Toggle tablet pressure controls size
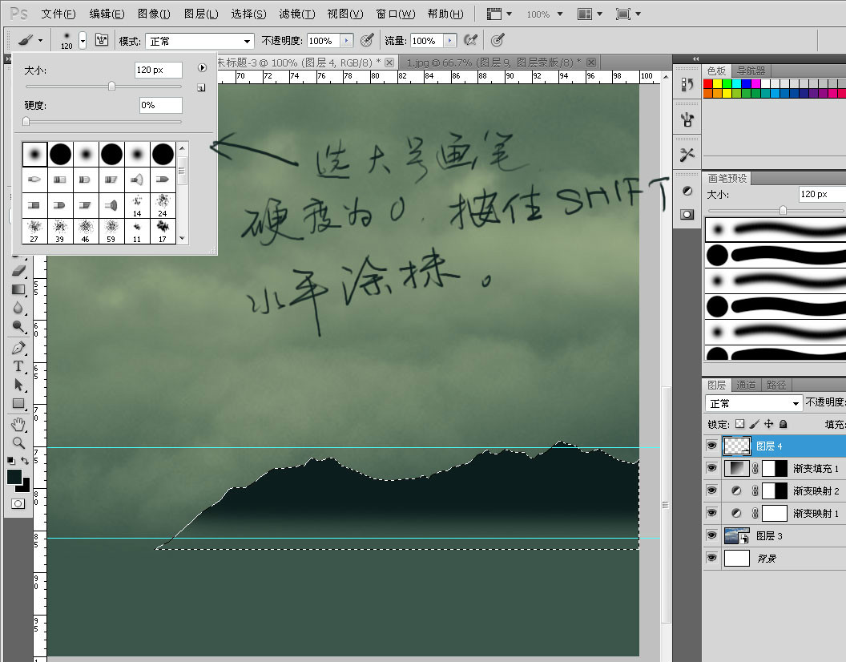The image size is (846, 662). (498, 40)
